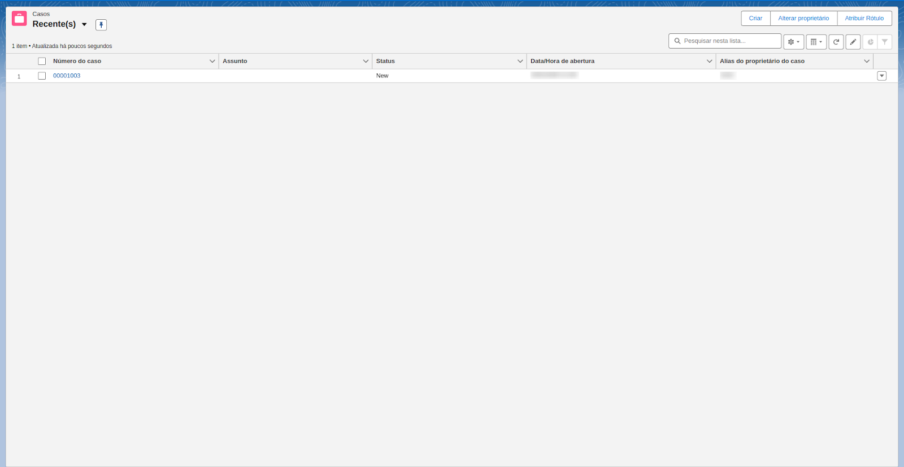
Task: Focus the Pesquisar nesta lista search field
Action: click(x=725, y=41)
